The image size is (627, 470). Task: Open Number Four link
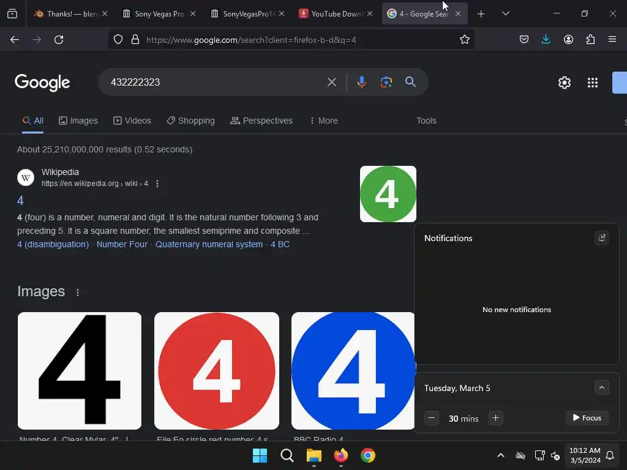click(x=122, y=244)
